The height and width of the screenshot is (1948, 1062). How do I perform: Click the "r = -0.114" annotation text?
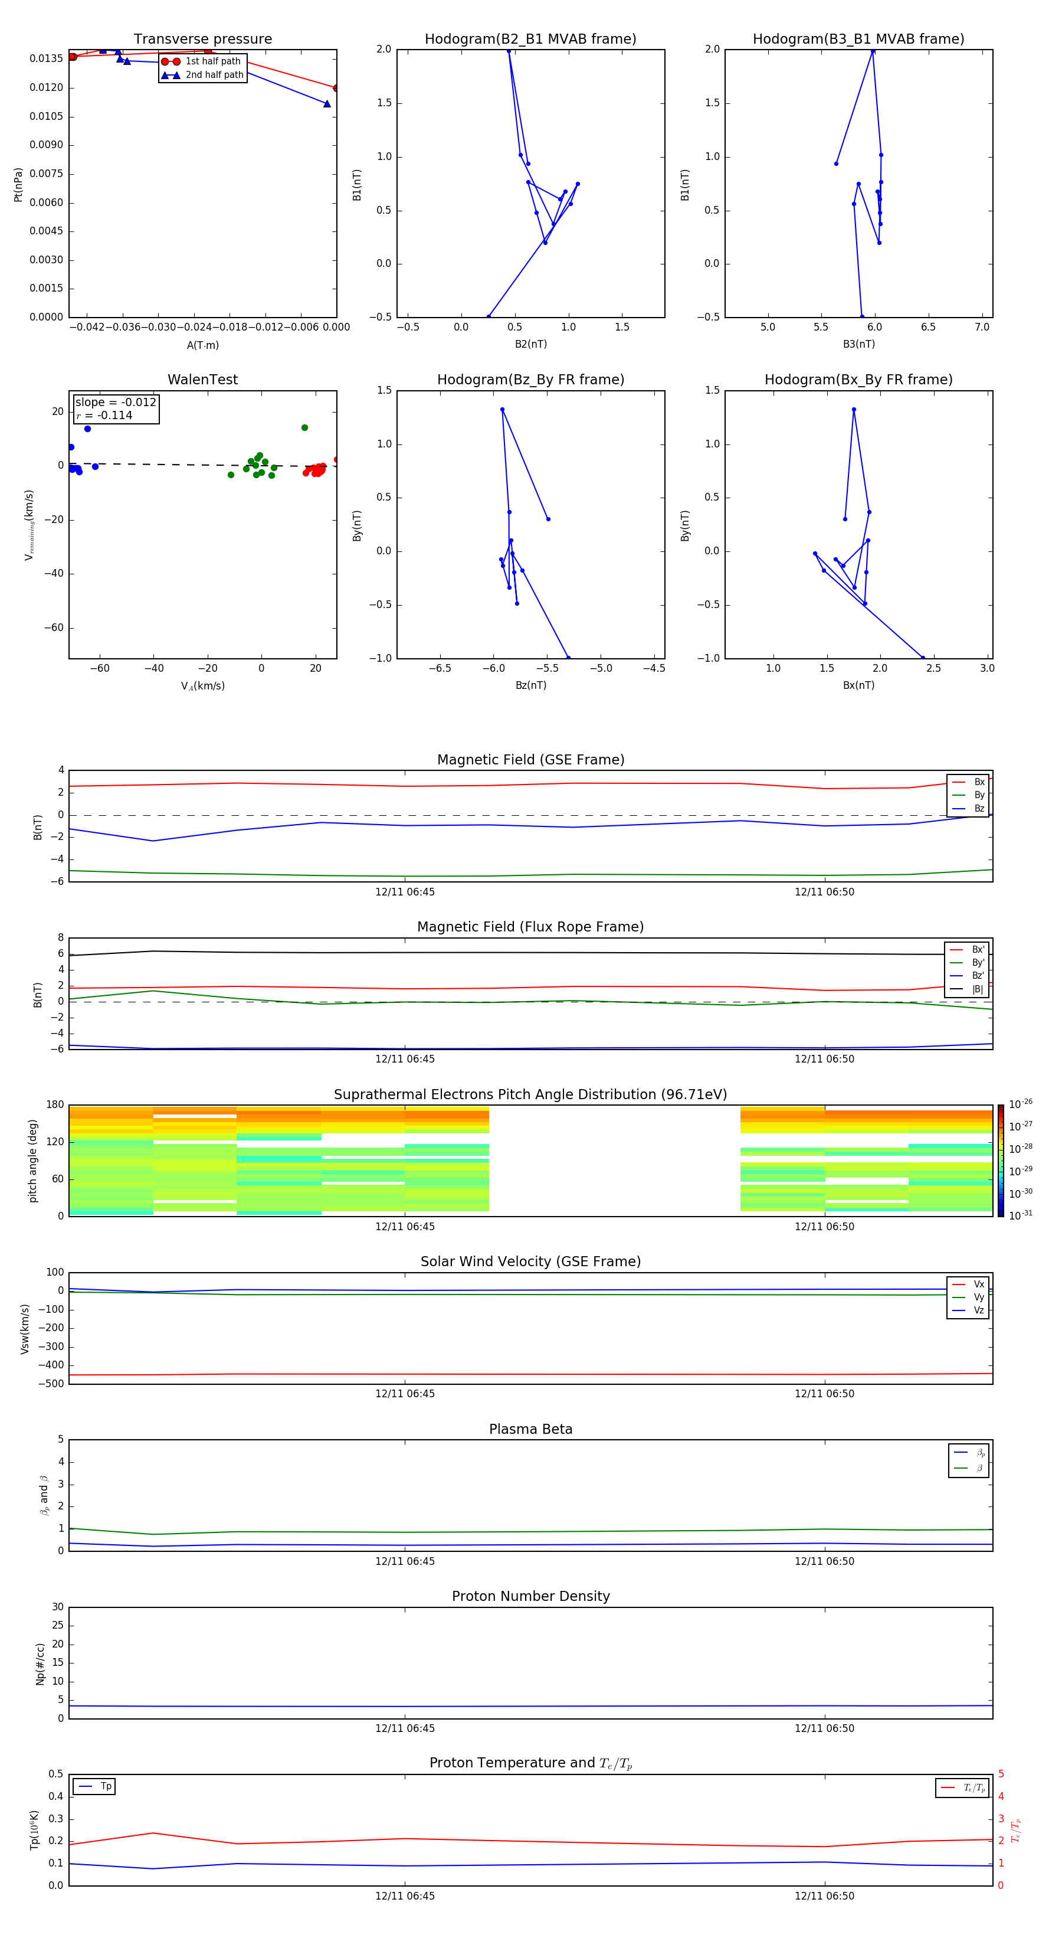tap(104, 415)
